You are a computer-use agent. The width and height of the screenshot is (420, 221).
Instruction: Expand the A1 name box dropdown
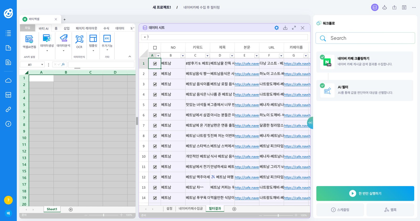pyautogui.click(x=42, y=65)
